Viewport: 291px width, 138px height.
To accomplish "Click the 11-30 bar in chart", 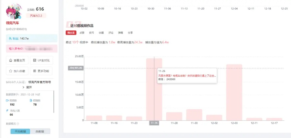I will point(194,115).
